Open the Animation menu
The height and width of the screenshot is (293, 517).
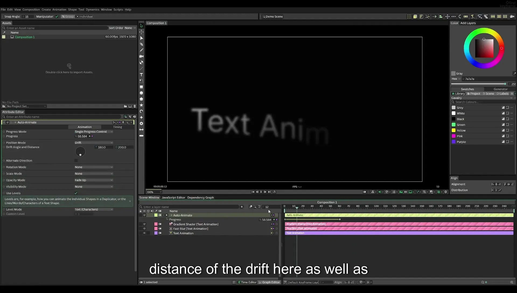tap(59, 9)
